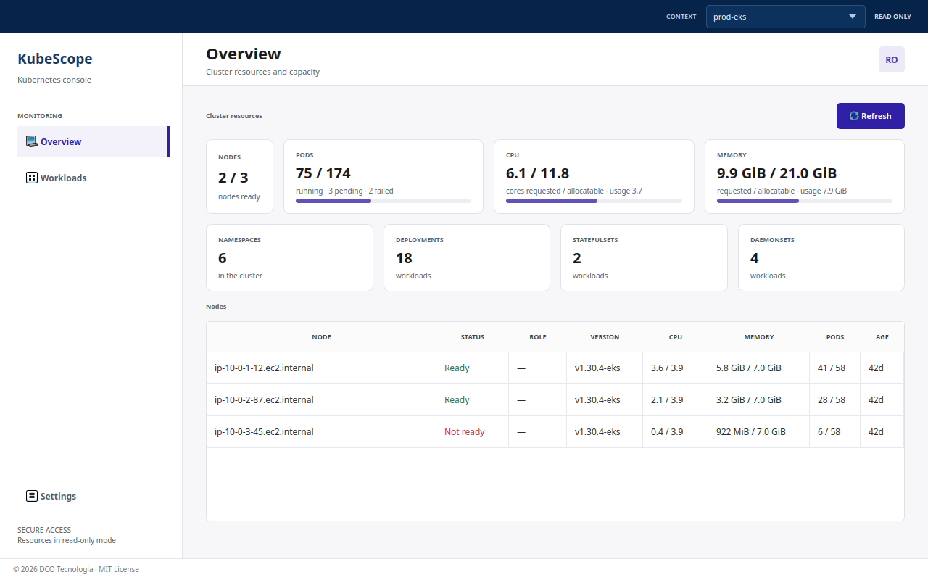Image resolution: width=928 pixels, height=580 pixels.
Task: Select the Nodes 2 / 3 card
Action: 239,176
